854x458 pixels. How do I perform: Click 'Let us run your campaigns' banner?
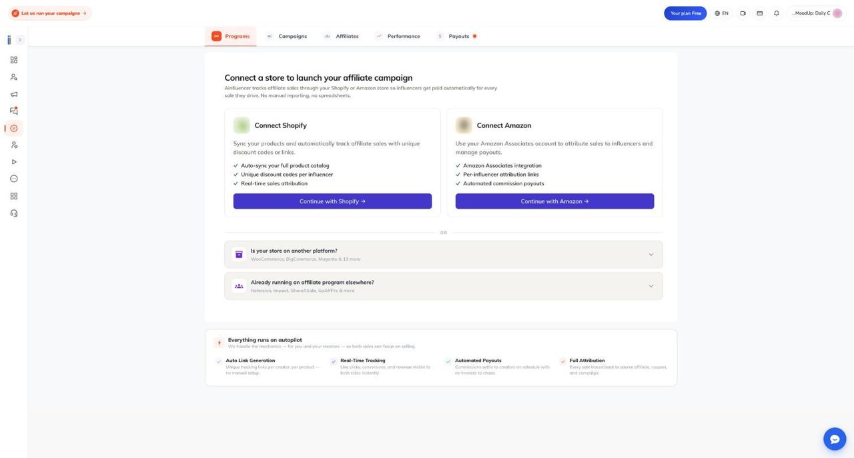(x=49, y=13)
